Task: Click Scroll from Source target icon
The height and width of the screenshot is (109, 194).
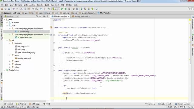Action: 37,16
